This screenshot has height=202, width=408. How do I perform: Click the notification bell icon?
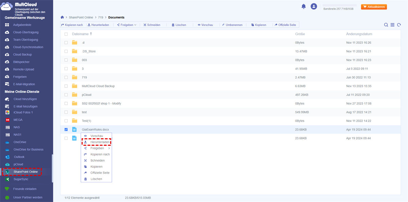[x=303, y=6]
